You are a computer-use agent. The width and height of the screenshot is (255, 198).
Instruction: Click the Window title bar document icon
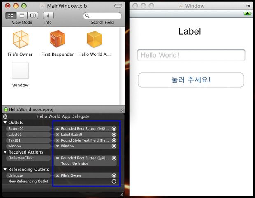(x=181, y=6)
